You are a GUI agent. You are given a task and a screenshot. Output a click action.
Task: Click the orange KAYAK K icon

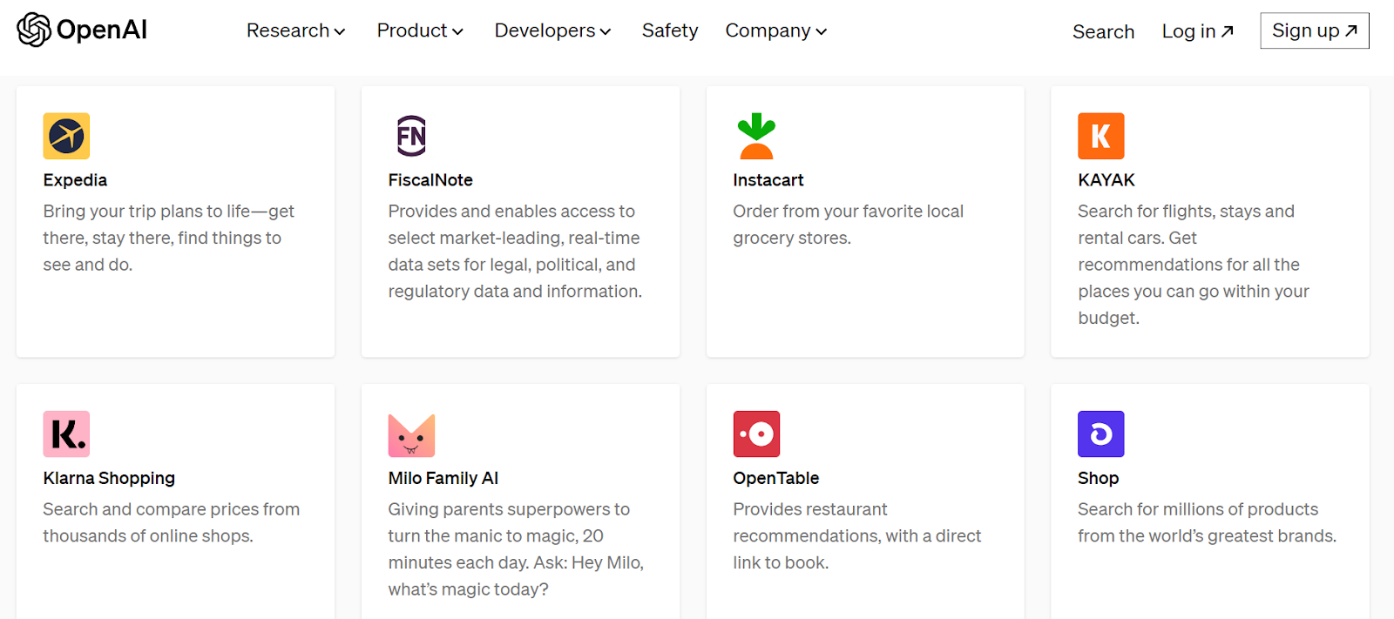(1100, 136)
